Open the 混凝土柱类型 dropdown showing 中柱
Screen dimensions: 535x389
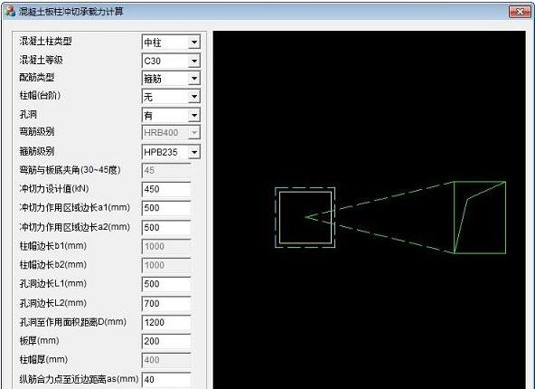(171, 42)
